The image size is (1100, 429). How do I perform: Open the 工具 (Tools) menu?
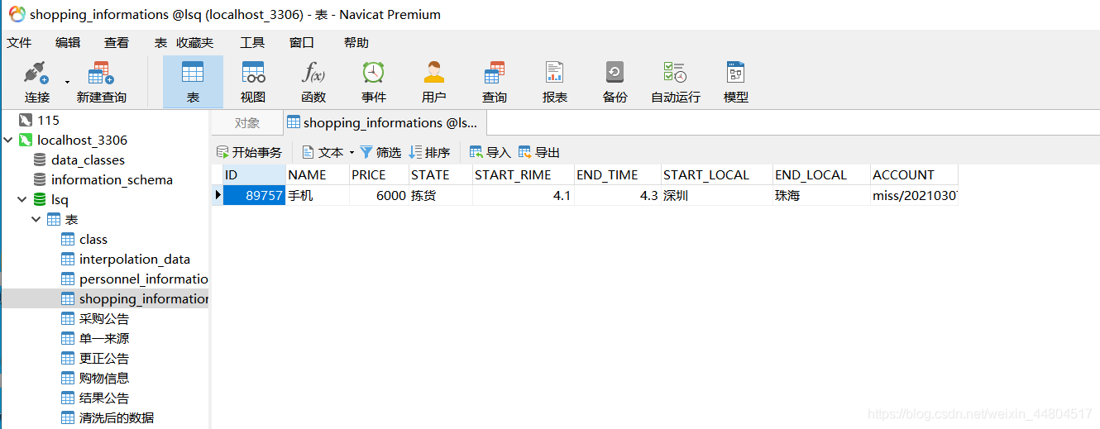[252, 42]
